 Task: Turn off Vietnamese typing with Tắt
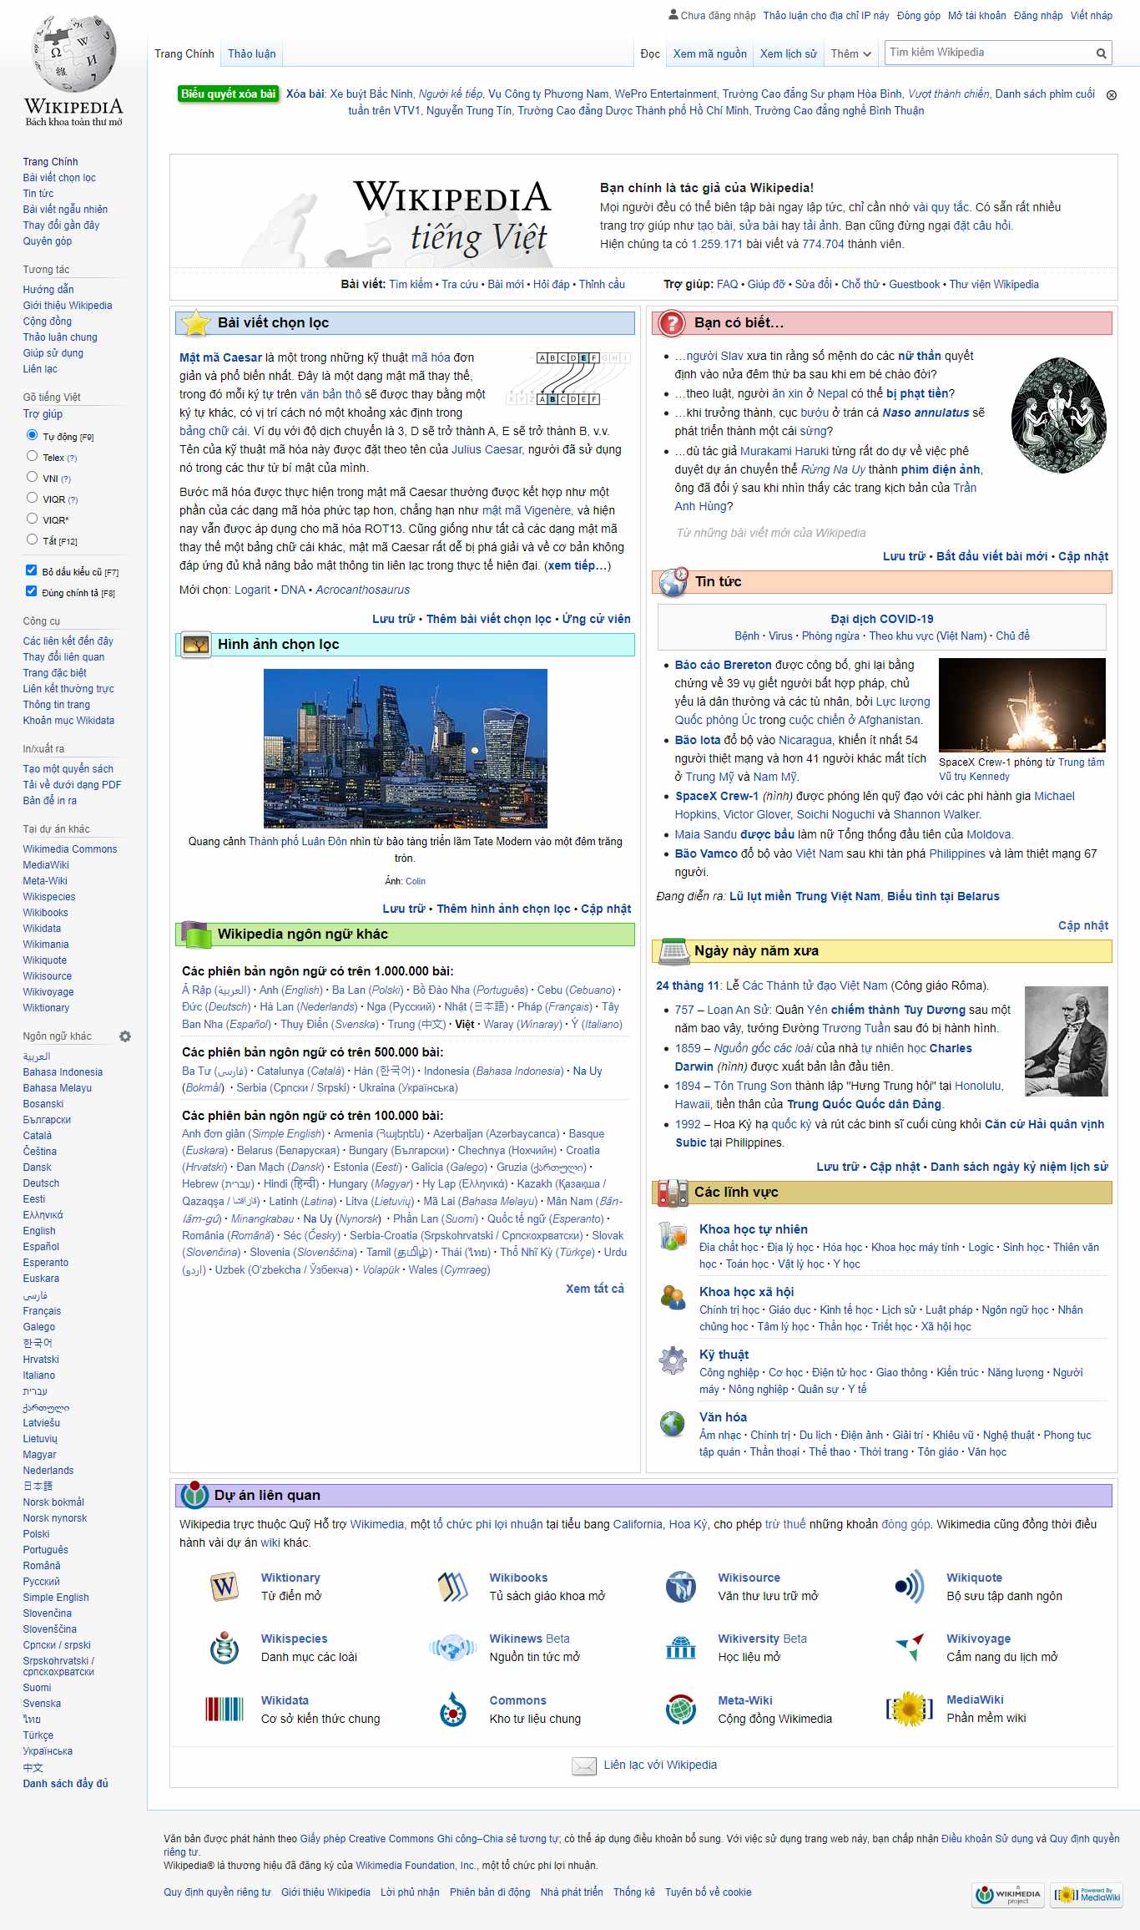click(x=33, y=539)
